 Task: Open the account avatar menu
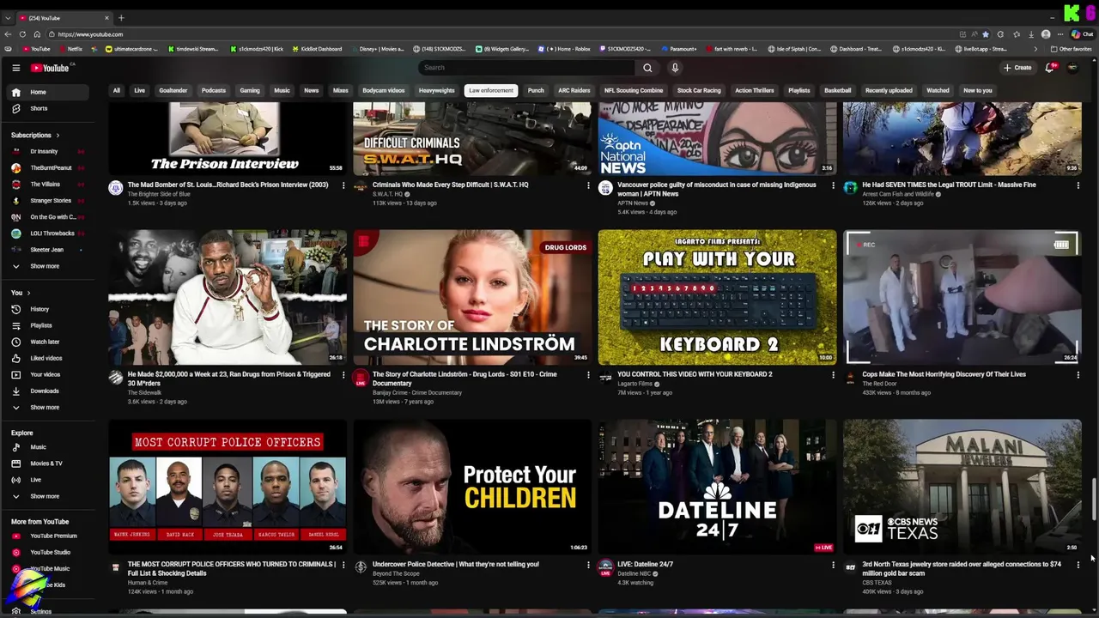point(1072,68)
